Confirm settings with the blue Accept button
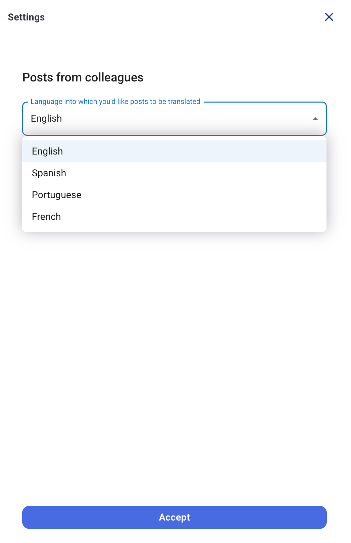The height and width of the screenshot is (543, 351). tap(174, 517)
